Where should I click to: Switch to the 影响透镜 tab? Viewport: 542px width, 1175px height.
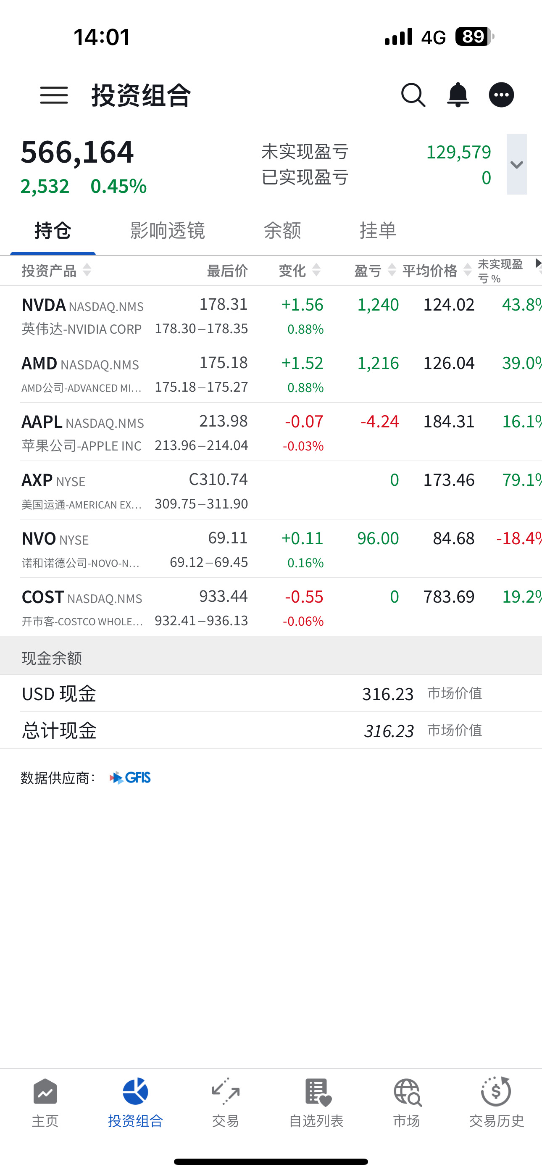168,230
